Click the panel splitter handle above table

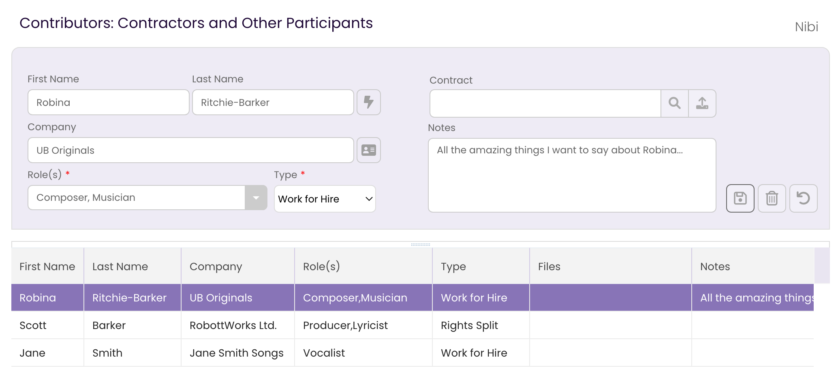click(x=421, y=245)
